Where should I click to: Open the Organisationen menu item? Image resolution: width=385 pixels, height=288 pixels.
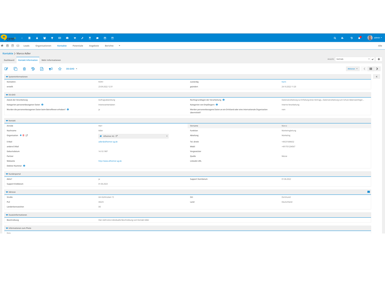pyautogui.click(x=43, y=46)
